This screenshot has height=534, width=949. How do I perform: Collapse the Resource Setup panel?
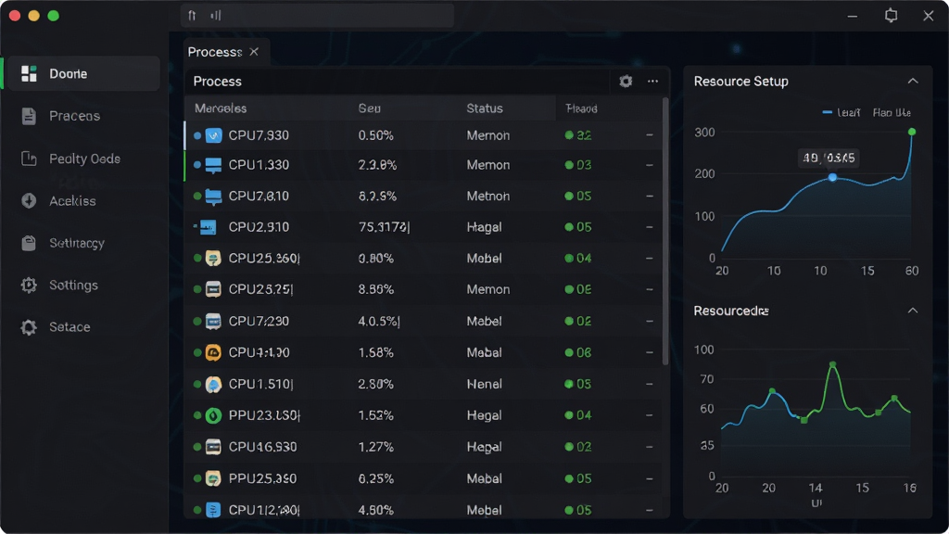[x=913, y=82]
